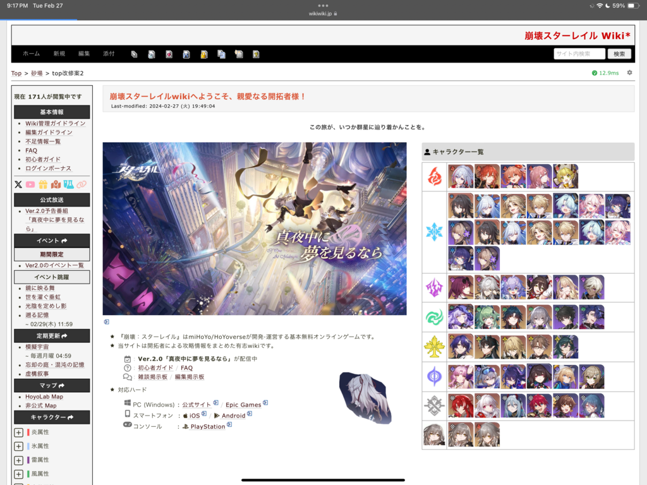The image size is (647, 485).
Task: Tap the battery indicator in status bar
Action: pyautogui.click(x=633, y=6)
